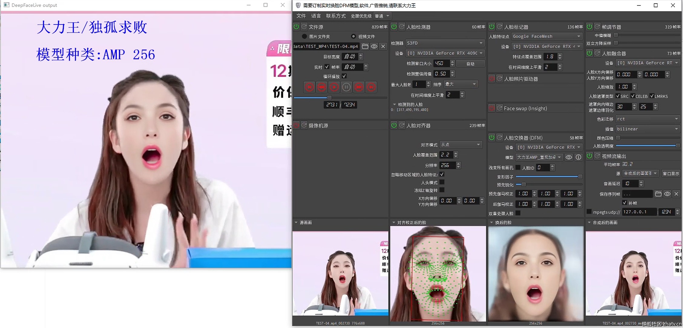This screenshot has width=683, height=328.
Task: Click the 窗口显示 button
Action: click(x=671, y=173)
